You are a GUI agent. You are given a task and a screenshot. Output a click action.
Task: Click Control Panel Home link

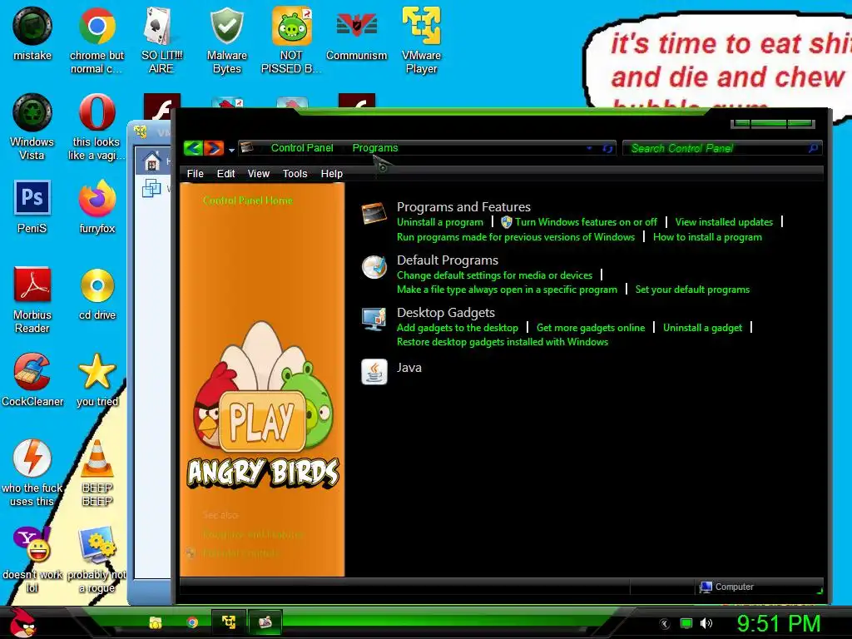point(248,201)
